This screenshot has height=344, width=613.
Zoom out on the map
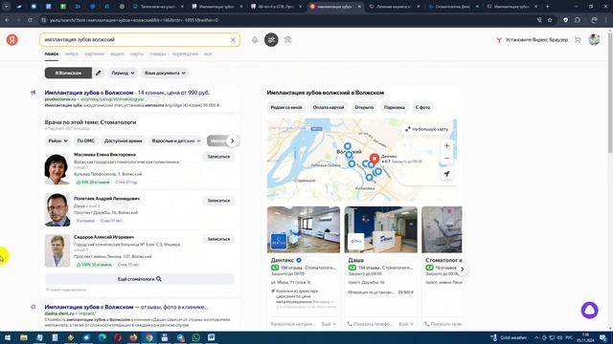tap(446, 158)
